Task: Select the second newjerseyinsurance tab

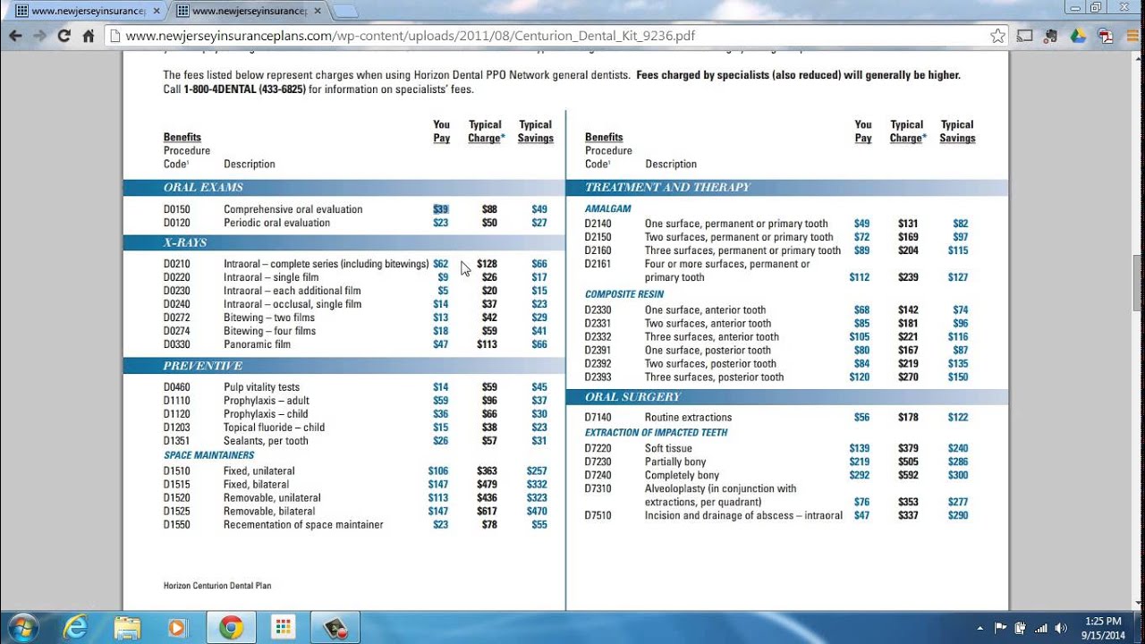Action: [x=248, y=11]
